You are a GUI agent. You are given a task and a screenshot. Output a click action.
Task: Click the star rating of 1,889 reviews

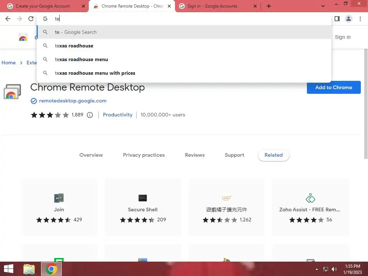click(50, 115)
